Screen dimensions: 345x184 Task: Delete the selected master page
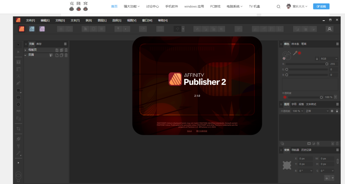click(66, 50)
